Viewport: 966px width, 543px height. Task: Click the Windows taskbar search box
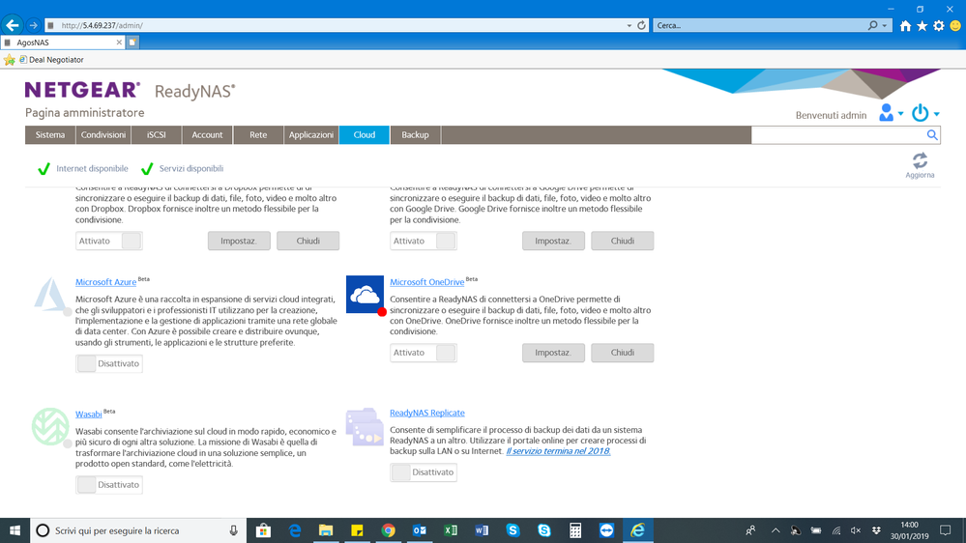click(x=138, y=530)
